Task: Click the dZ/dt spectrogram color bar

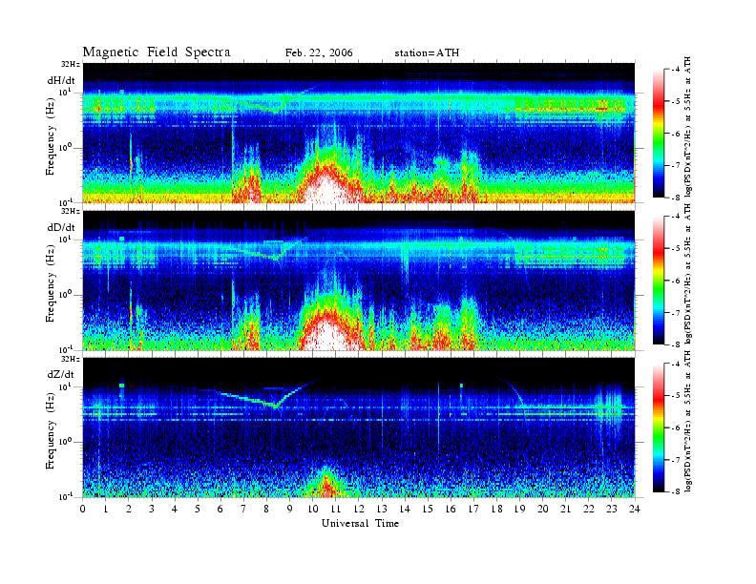Action: 659,428
